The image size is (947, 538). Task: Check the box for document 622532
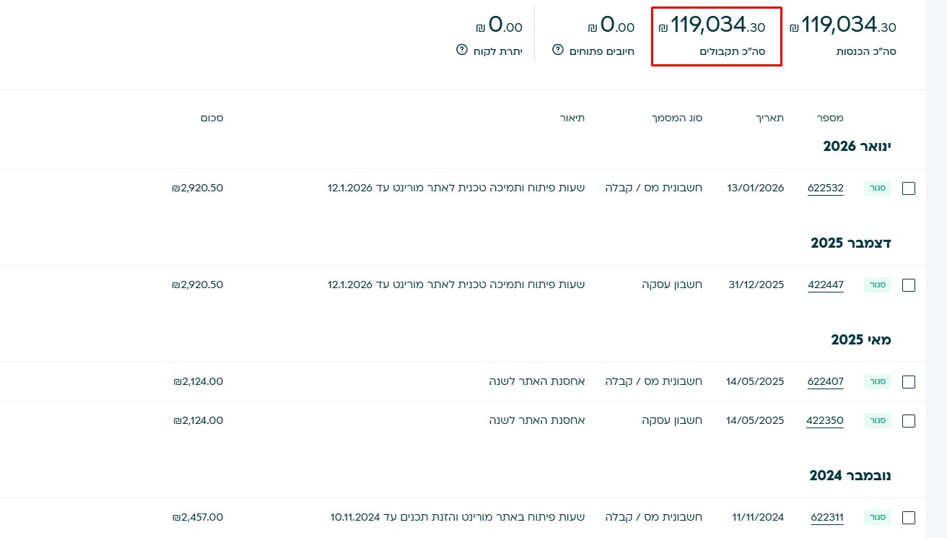click(x=909, y=188)
